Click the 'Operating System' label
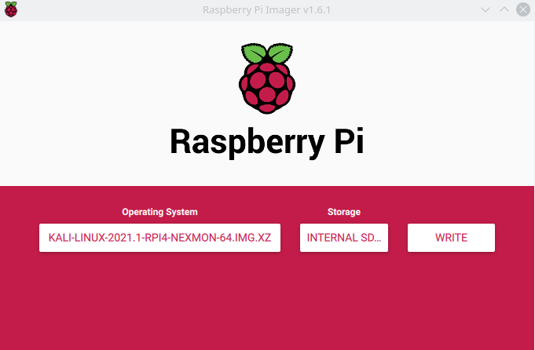The image size is (535, 350). [x=159, y=212]
